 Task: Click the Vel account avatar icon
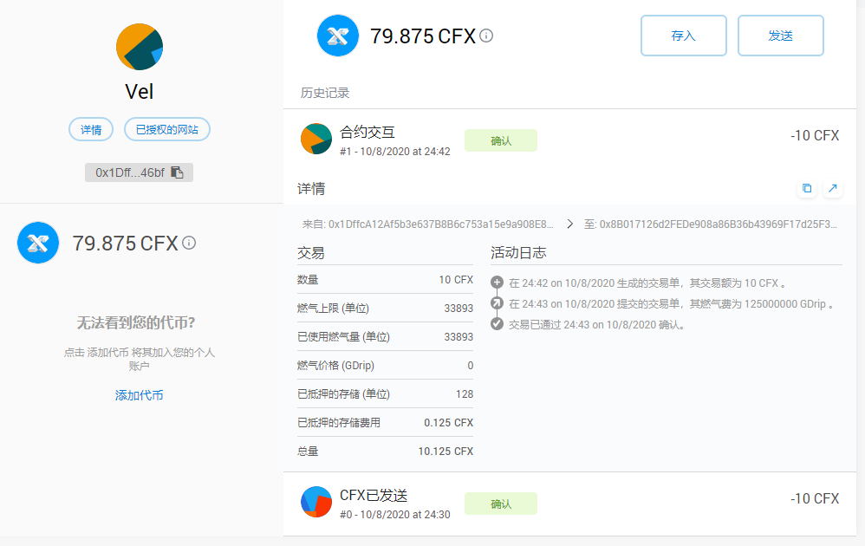pyautogui.click(x=140, y=47)
